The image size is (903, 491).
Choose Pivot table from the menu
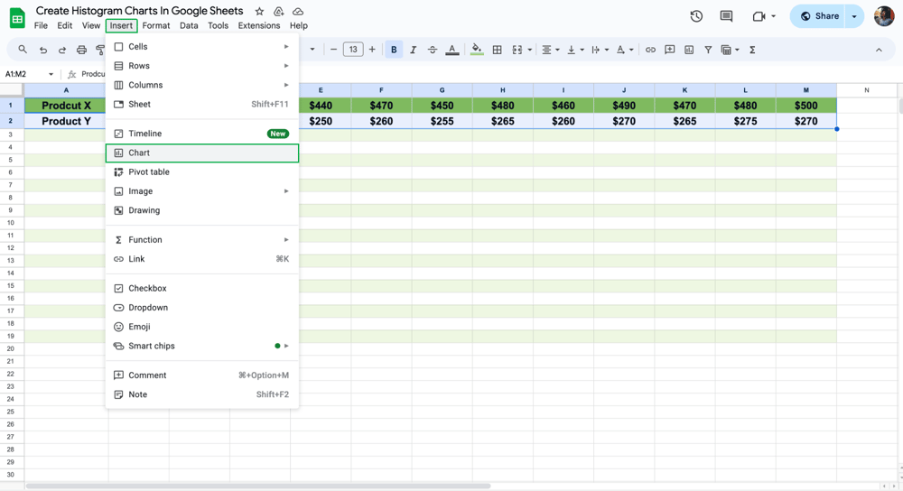point(148,172)
